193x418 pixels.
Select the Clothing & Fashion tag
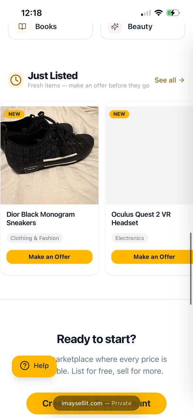[35, 238]
